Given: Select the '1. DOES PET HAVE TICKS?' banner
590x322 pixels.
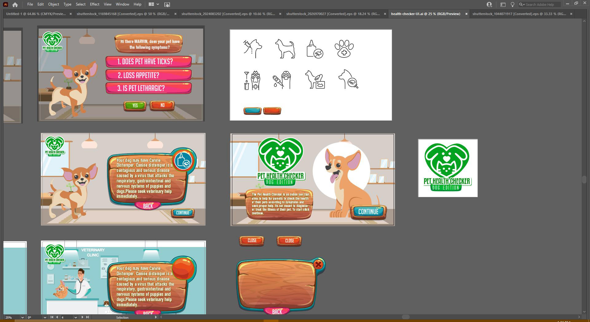Looking at the screenshot, I should click(148, 61).
